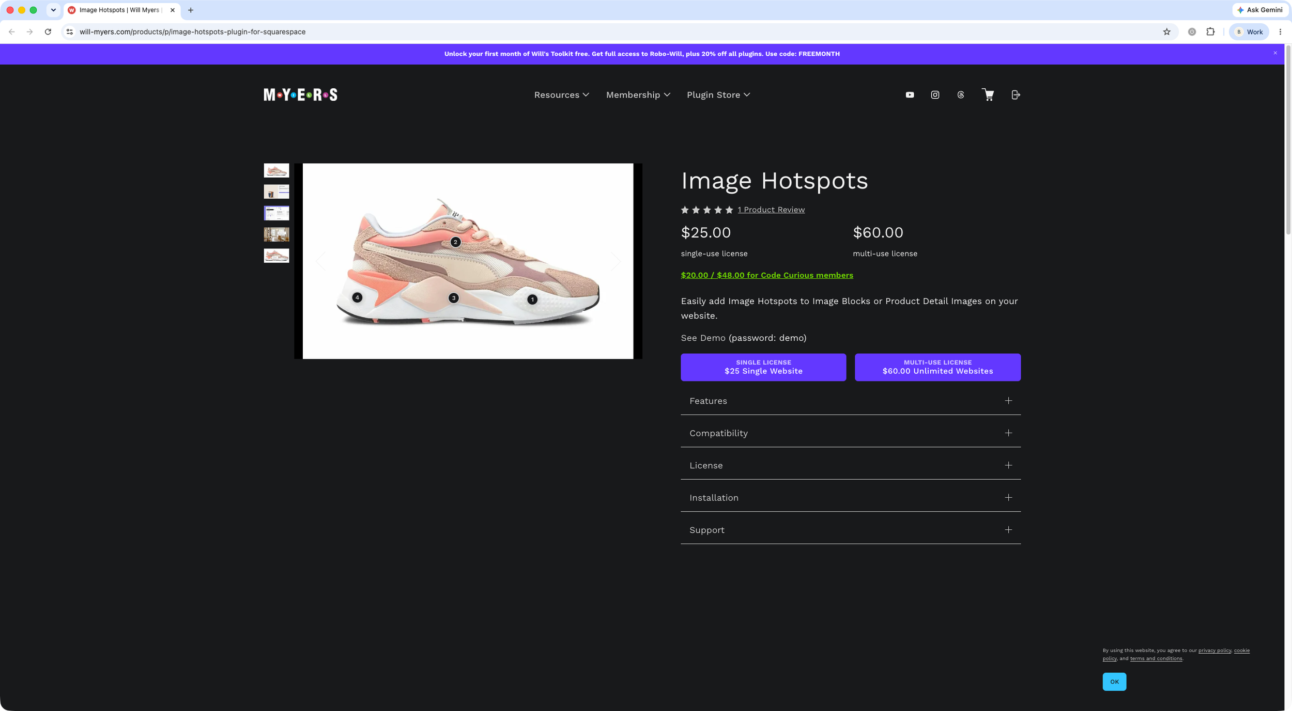Click the login account icon in header

[x=1016, y=95]
